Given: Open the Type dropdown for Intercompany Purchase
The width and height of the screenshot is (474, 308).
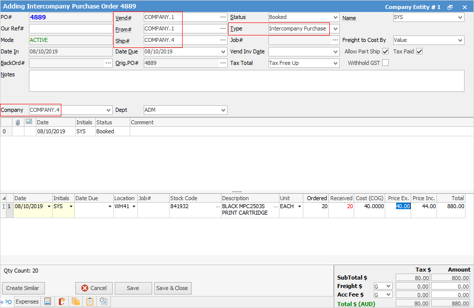Looking at the screenshot, I should tap(335, 29).
